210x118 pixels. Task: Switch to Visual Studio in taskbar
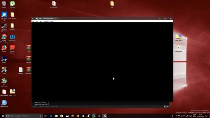(x=94, y=116)
